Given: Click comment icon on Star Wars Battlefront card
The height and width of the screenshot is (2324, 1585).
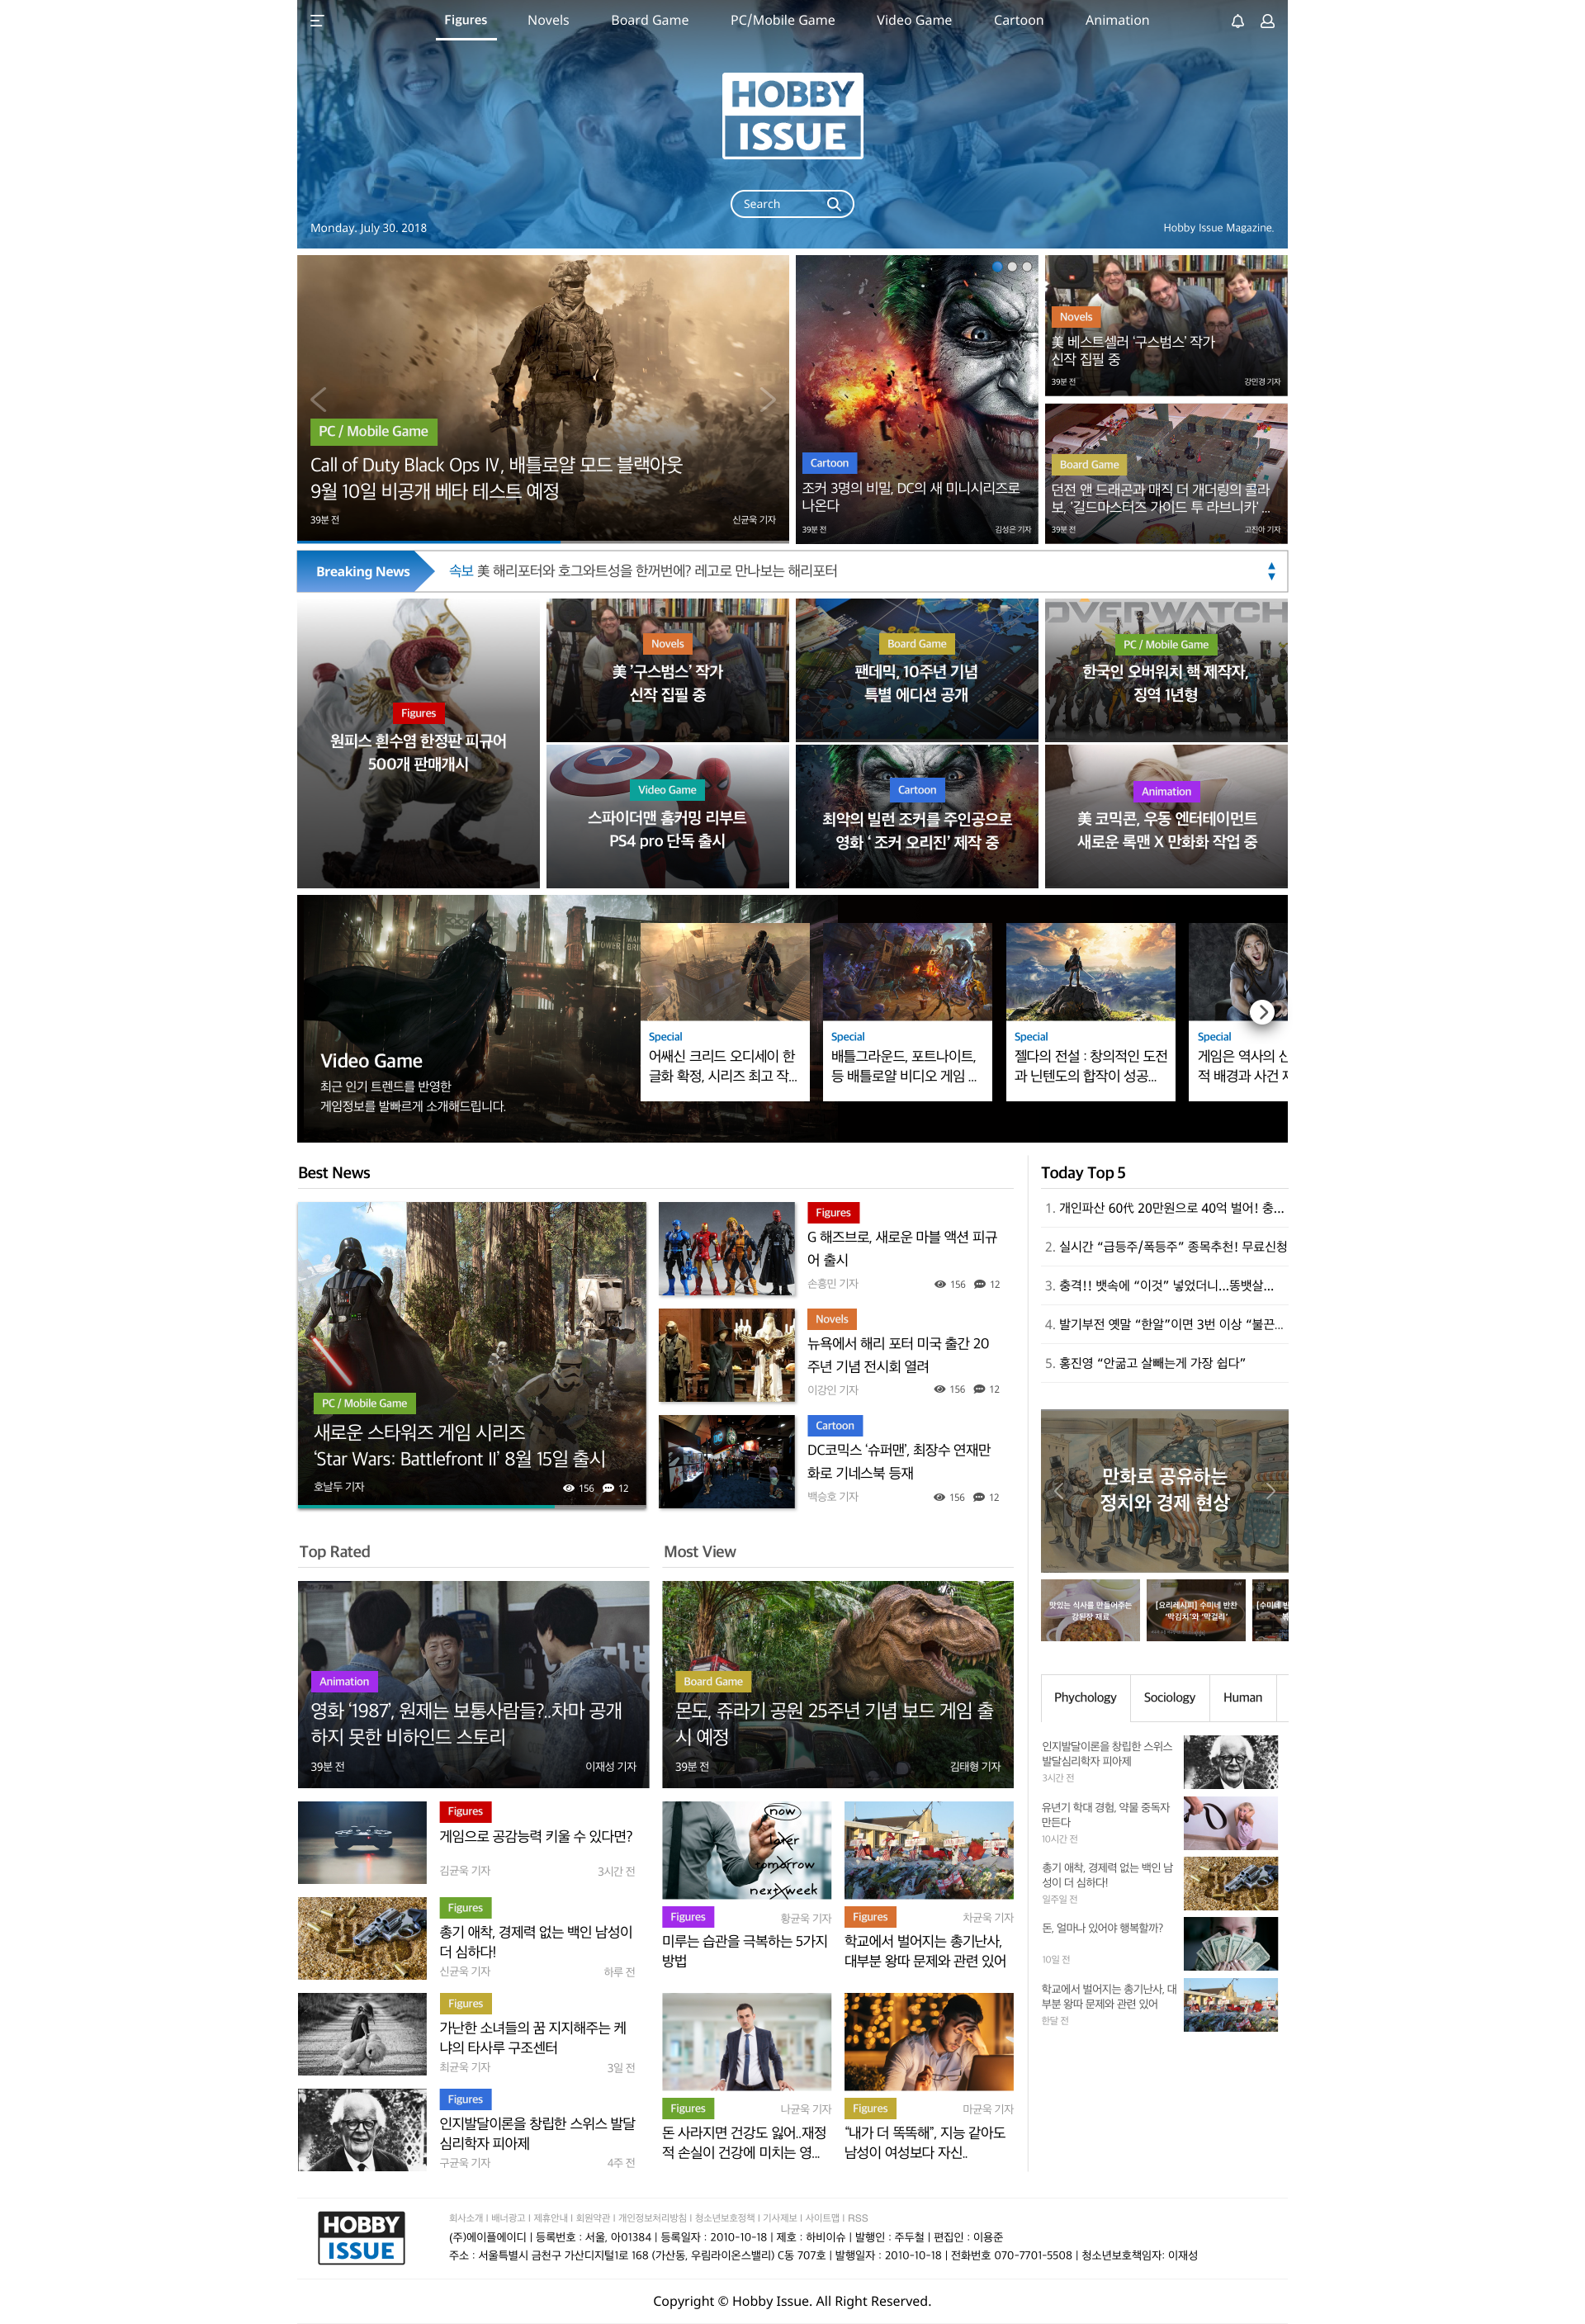Looking at the screenshot, I should coord(608,1488).
